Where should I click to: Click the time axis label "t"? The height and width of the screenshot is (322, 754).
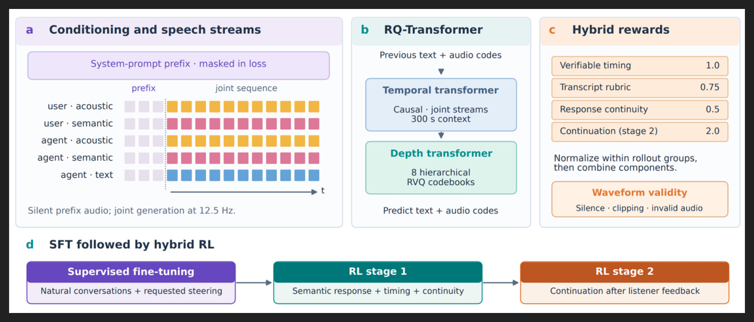click(x=323, y=191)
